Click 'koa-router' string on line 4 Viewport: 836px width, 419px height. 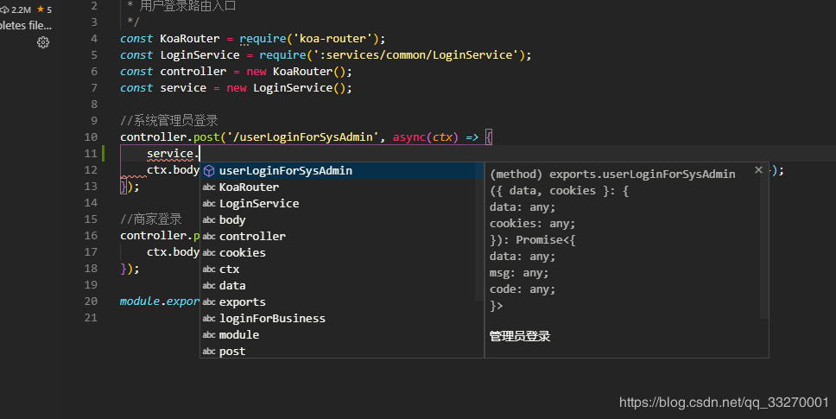(332, 39)
